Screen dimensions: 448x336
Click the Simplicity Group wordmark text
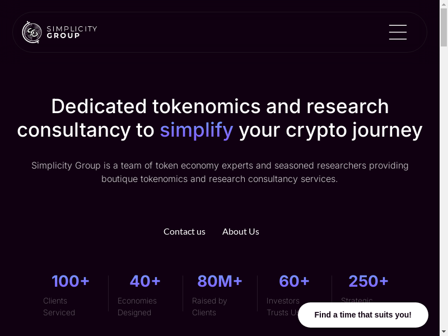72,32
